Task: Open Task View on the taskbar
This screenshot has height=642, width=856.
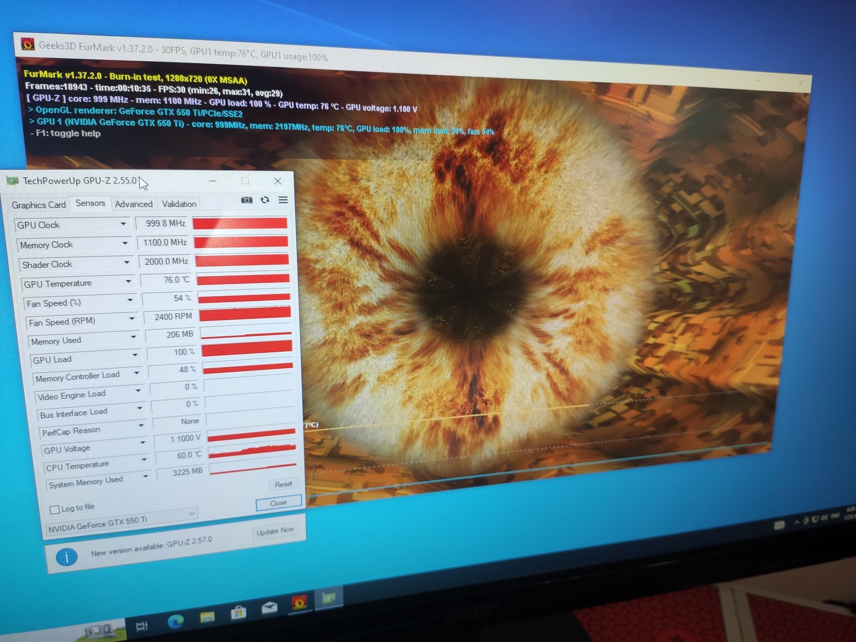Action: coord(142,627)
